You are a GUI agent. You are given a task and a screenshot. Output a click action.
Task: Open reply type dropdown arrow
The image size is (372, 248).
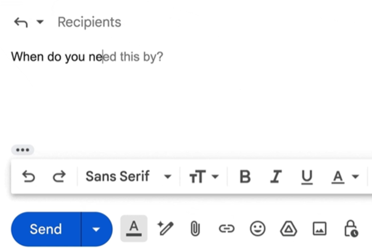(x=40, y=22)
